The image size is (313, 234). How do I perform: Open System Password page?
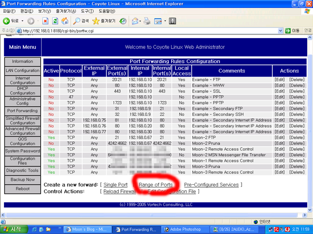click(x=22, y=151)
